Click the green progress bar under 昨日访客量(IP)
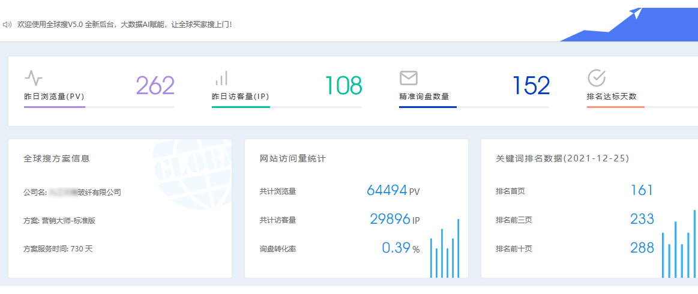698x294 pixels. (241, 107)
